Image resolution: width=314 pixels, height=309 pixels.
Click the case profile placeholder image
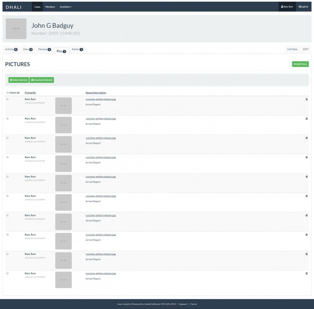(x=16, y=29)
